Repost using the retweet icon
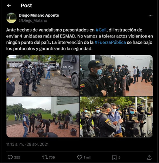Viewport: 159px width, 163px height. pyautogui.click(x=45, y=157)
